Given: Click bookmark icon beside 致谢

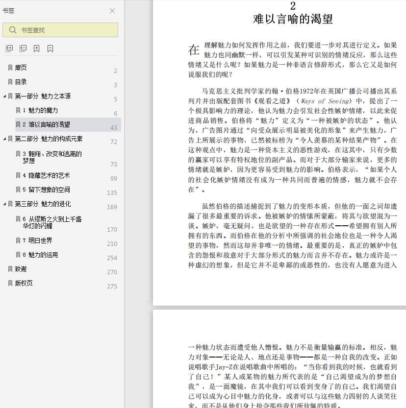Looking at the screenshot, I should coord(10,269).
